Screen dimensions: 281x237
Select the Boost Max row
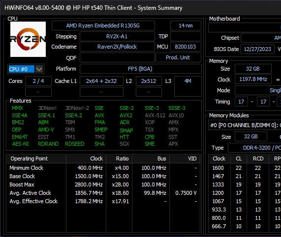tap(103, 184)
